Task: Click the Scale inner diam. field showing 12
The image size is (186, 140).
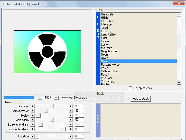Action: 79,124
